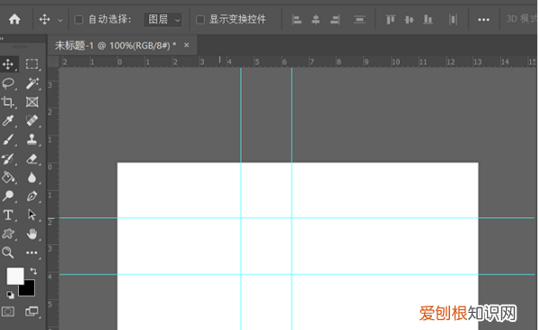Screen dimensions: 539x330
Task: Distribute horizontally button in options bar
Action: [x=453, y=20]
